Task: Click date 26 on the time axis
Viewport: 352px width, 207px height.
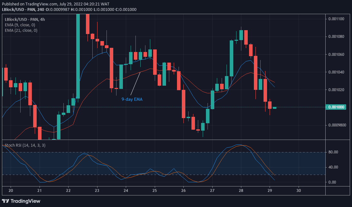Action: (x=183, y=191)
